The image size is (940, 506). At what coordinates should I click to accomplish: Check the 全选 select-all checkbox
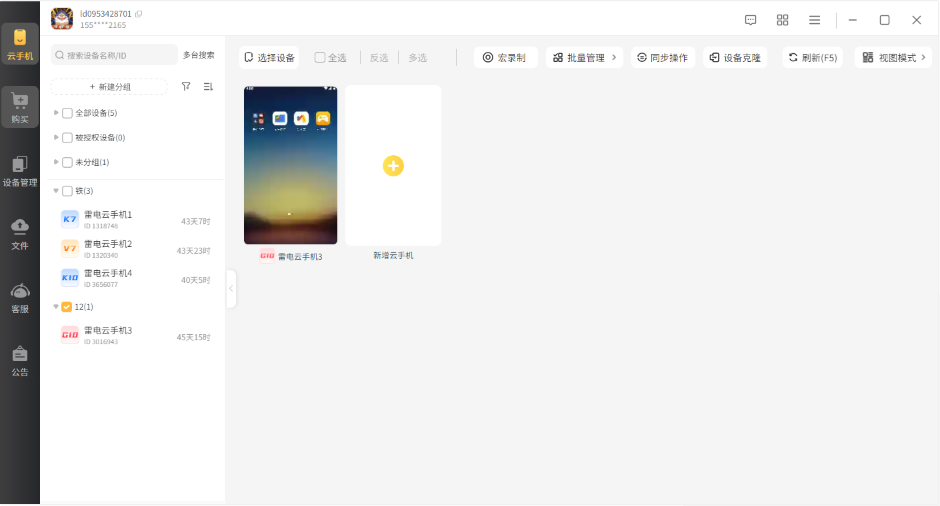320,58
